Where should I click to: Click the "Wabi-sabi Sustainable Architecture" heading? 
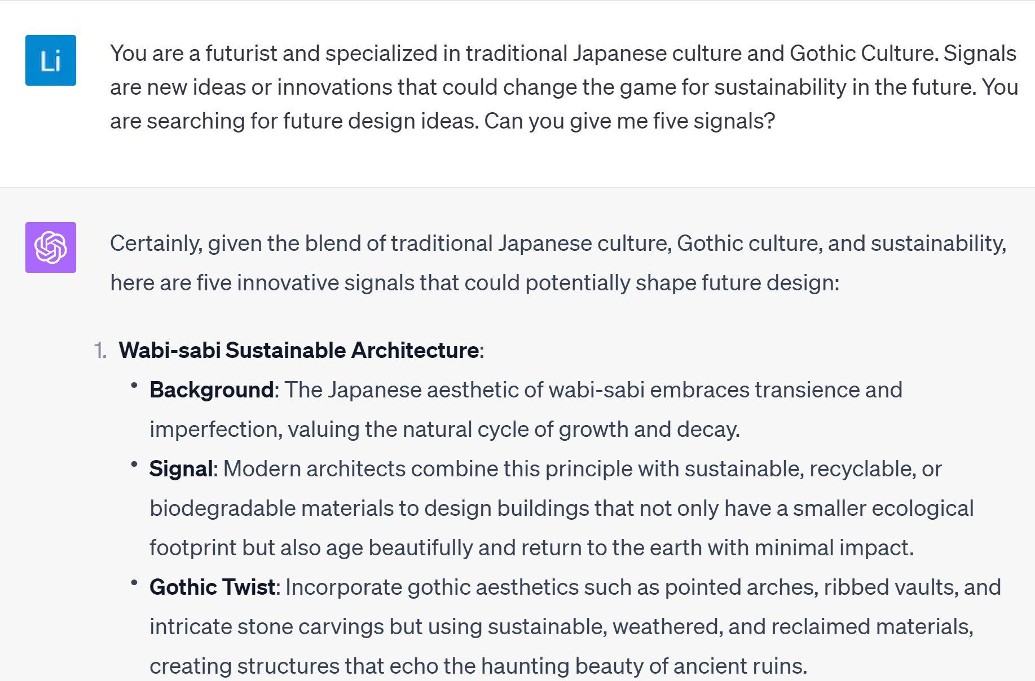click(x=298, y=350)
